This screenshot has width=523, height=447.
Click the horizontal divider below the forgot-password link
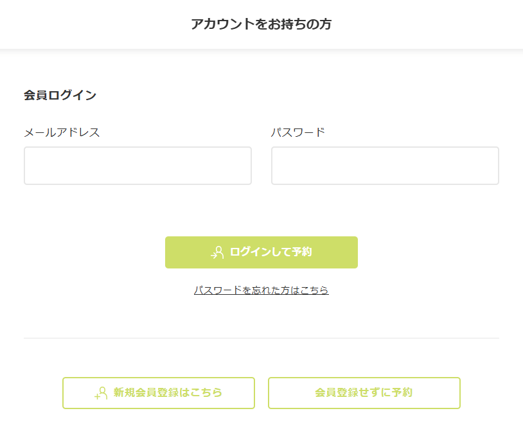pos(261,338)
